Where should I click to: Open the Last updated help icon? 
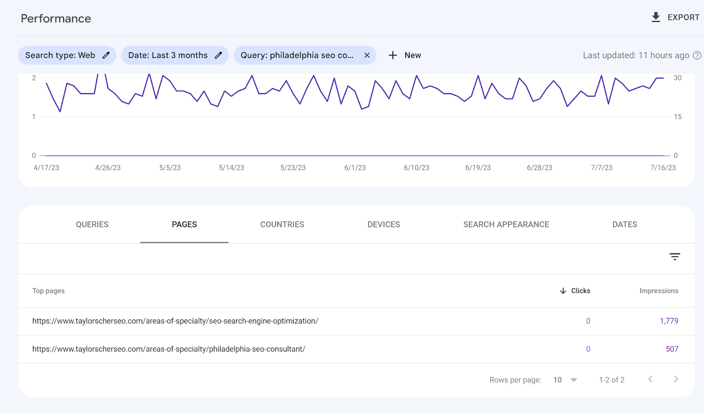[697, 55]
